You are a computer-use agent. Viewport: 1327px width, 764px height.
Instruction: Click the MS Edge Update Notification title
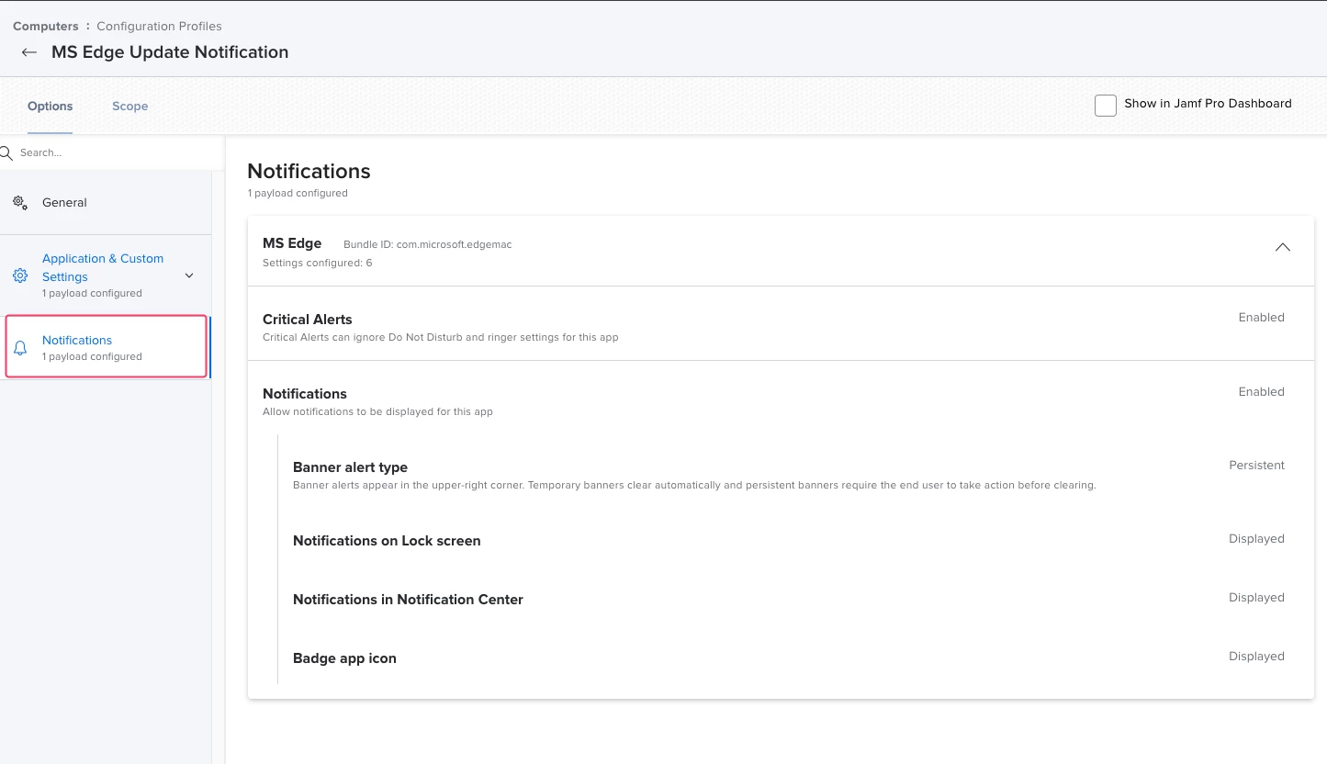click(170, 52)
